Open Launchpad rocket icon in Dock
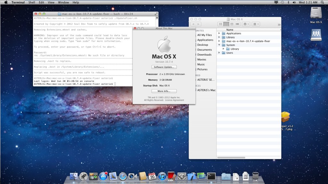 [x=83, y=176]
